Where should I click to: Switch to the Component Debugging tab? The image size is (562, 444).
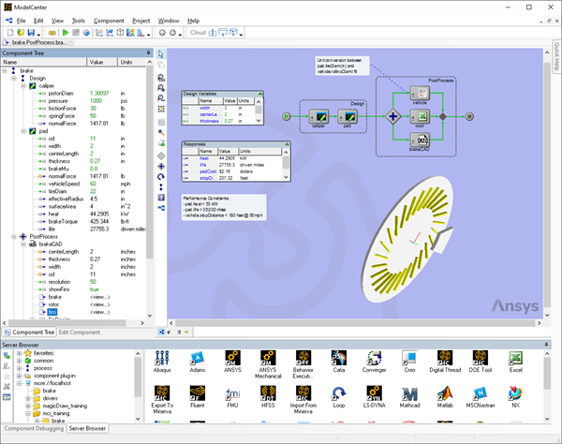click(x=33, y=428)
